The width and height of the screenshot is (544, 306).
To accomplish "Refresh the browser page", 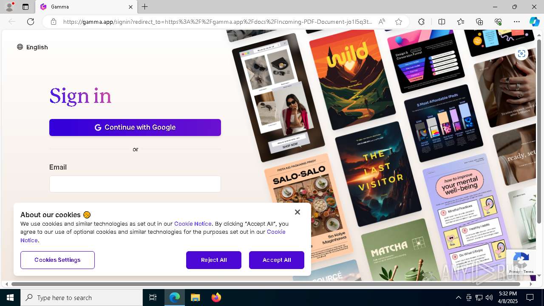I will coord(31,22).
